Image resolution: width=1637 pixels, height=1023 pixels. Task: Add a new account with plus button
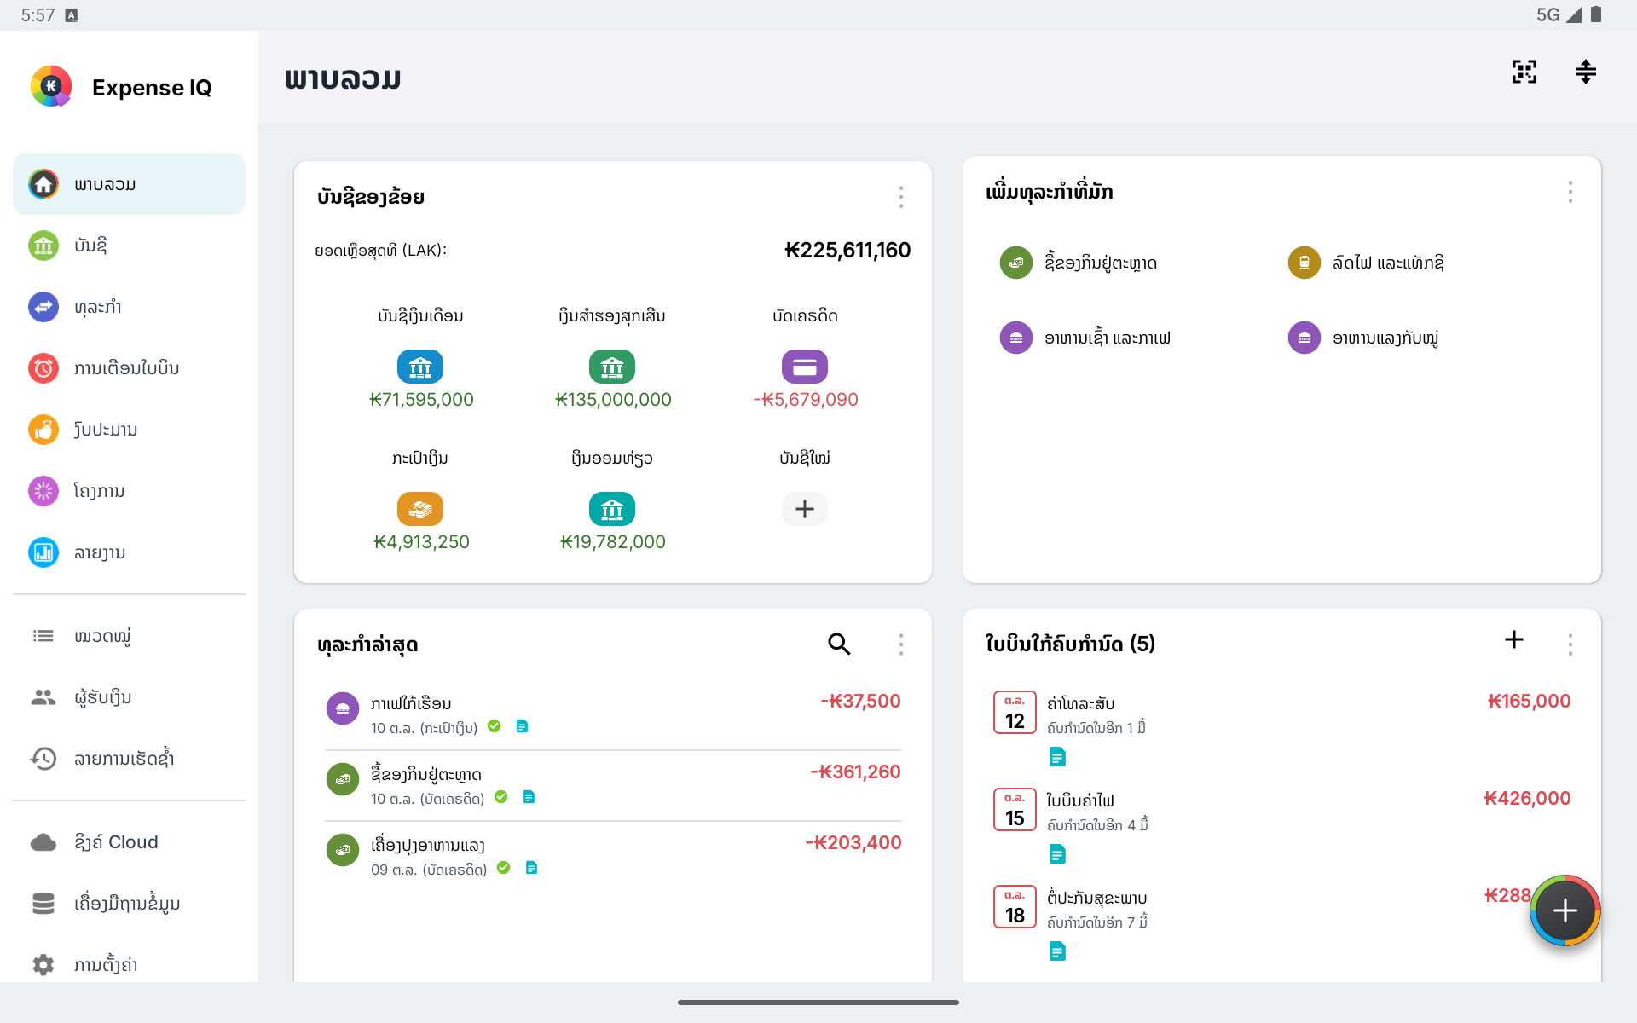(x=805, y=509)
